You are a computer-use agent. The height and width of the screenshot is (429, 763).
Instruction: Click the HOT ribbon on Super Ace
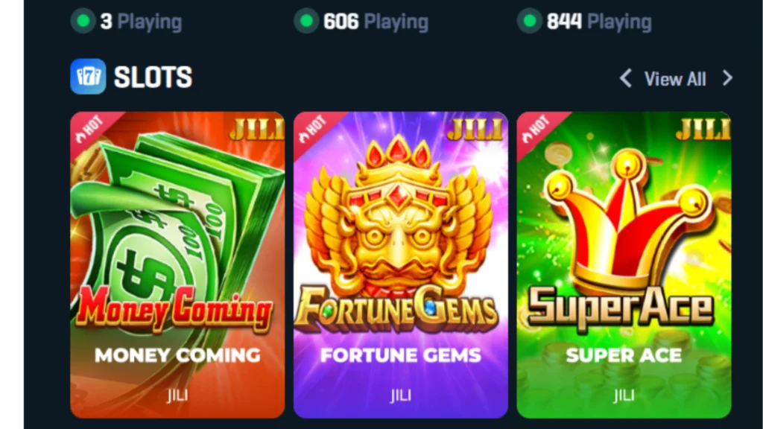point(536,130)
